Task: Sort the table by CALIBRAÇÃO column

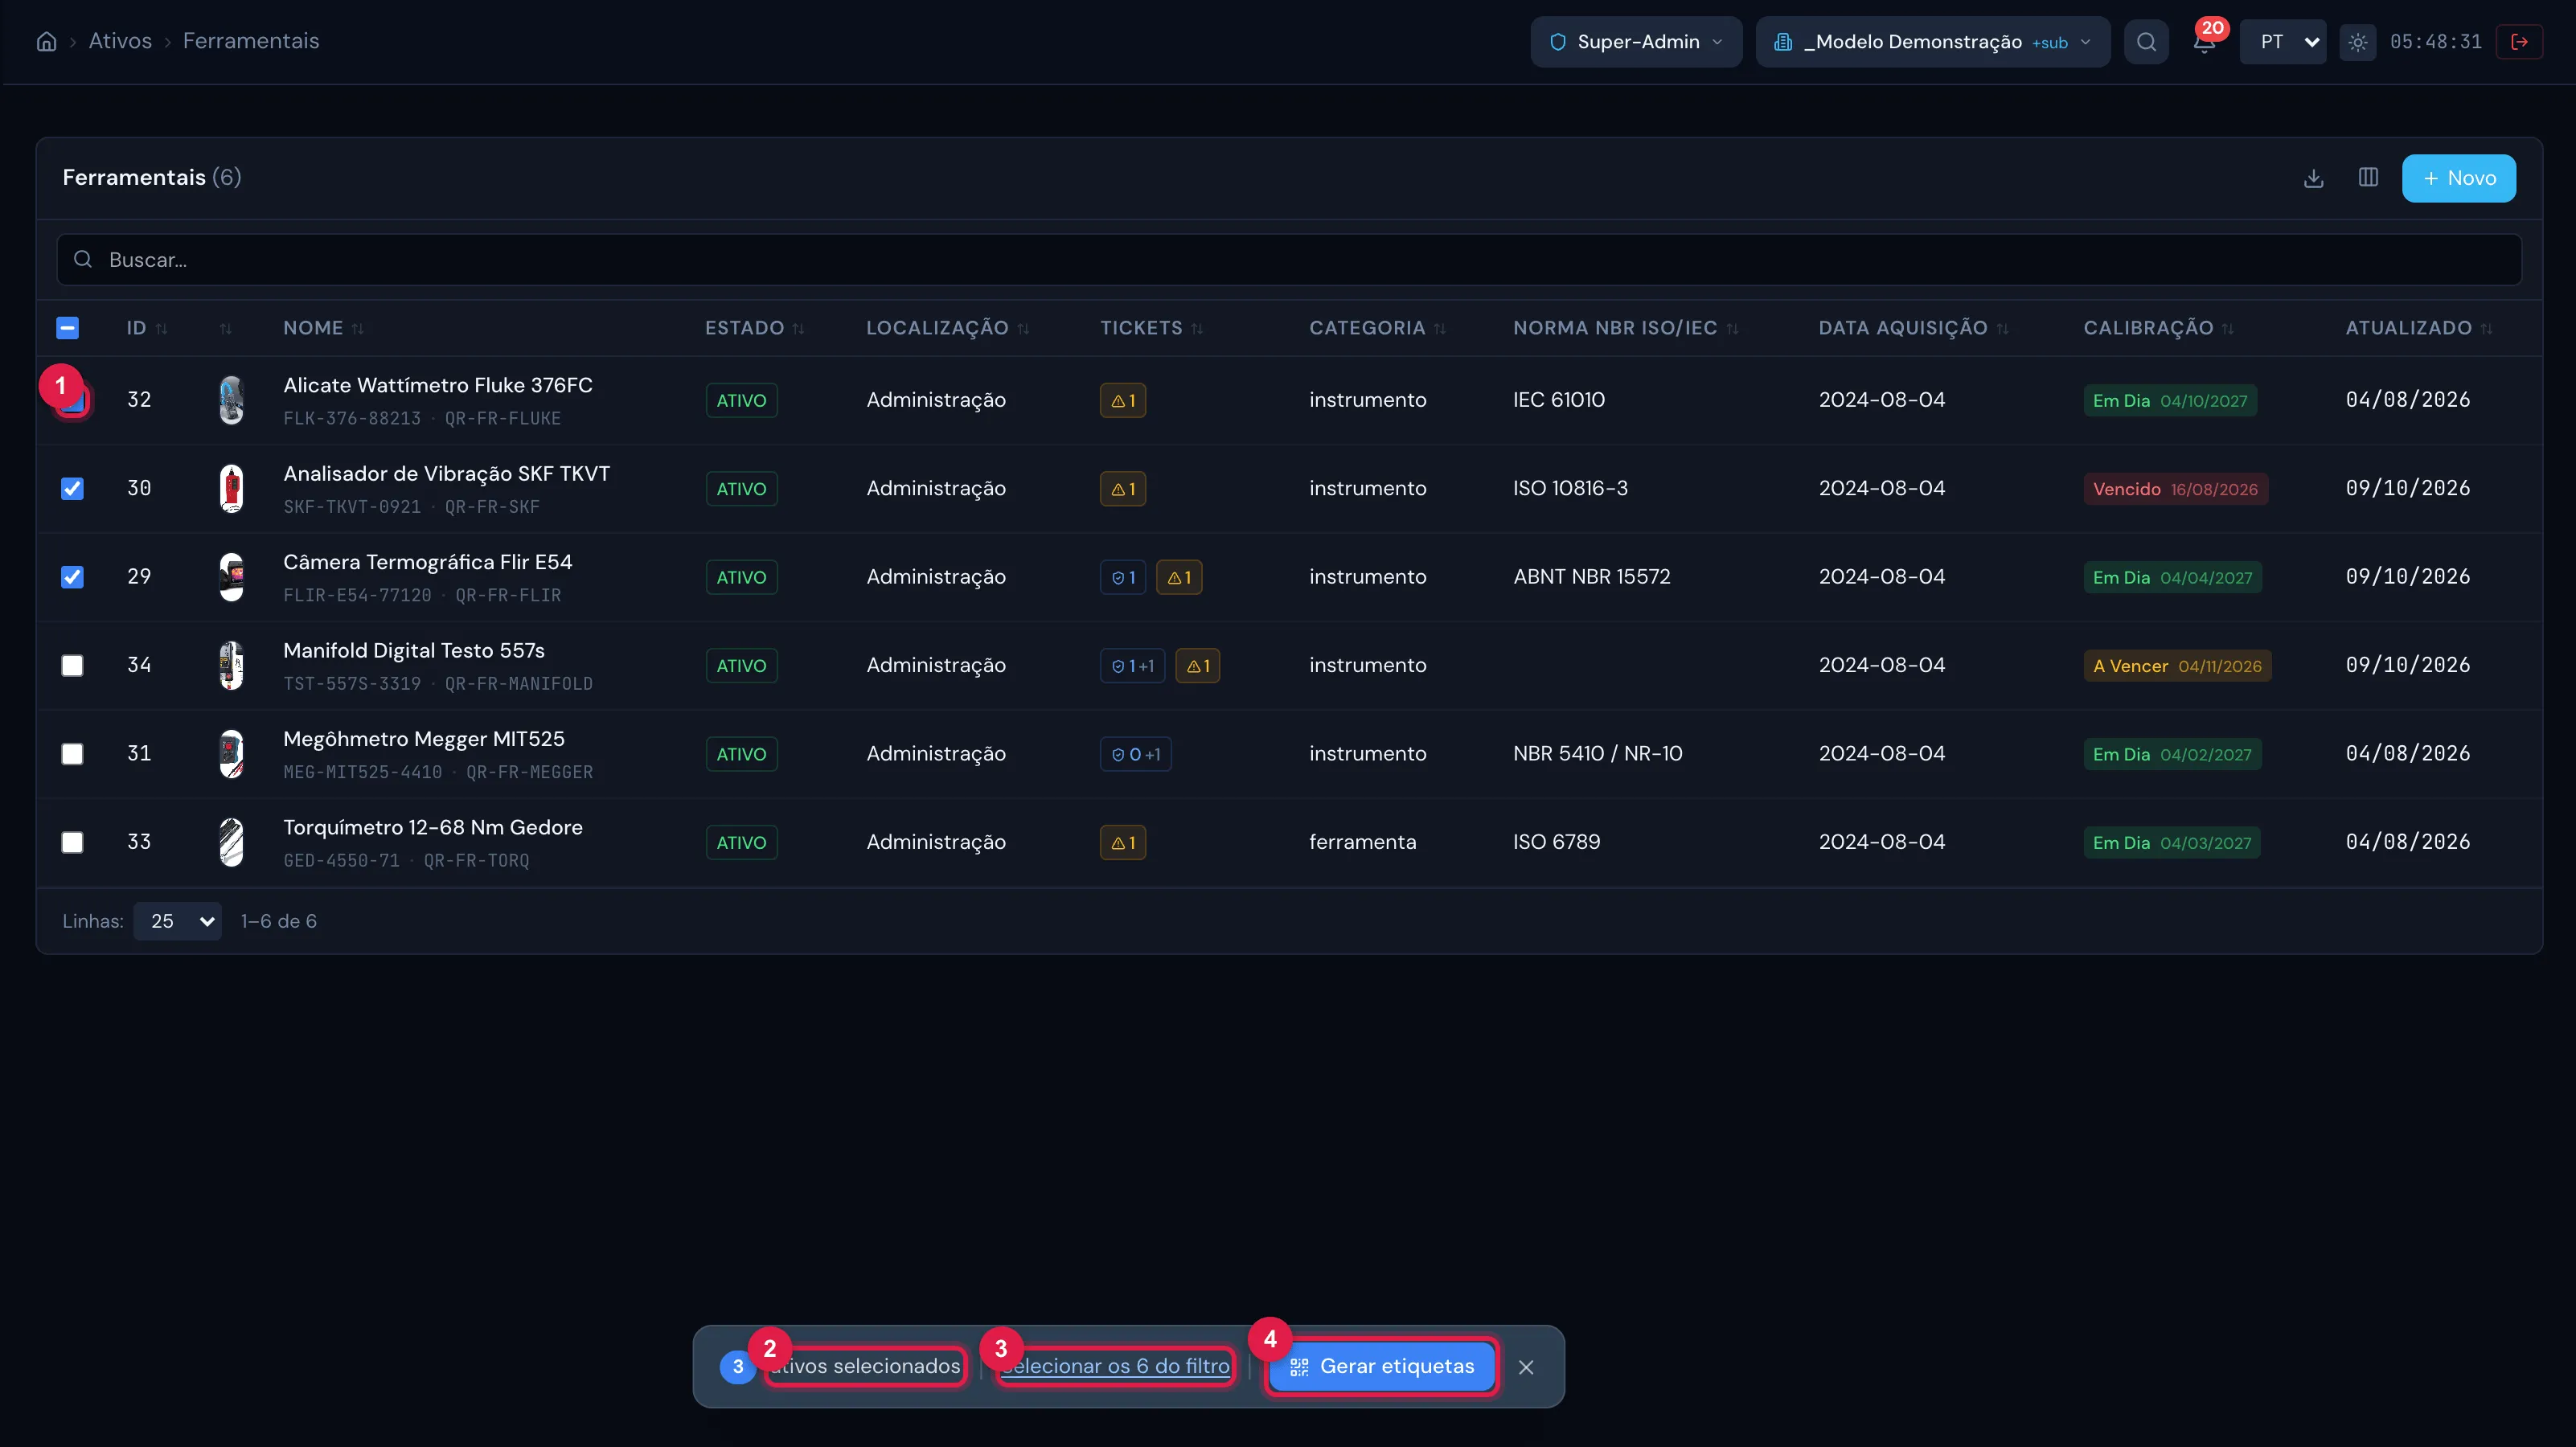Action: pos(2158,328)
